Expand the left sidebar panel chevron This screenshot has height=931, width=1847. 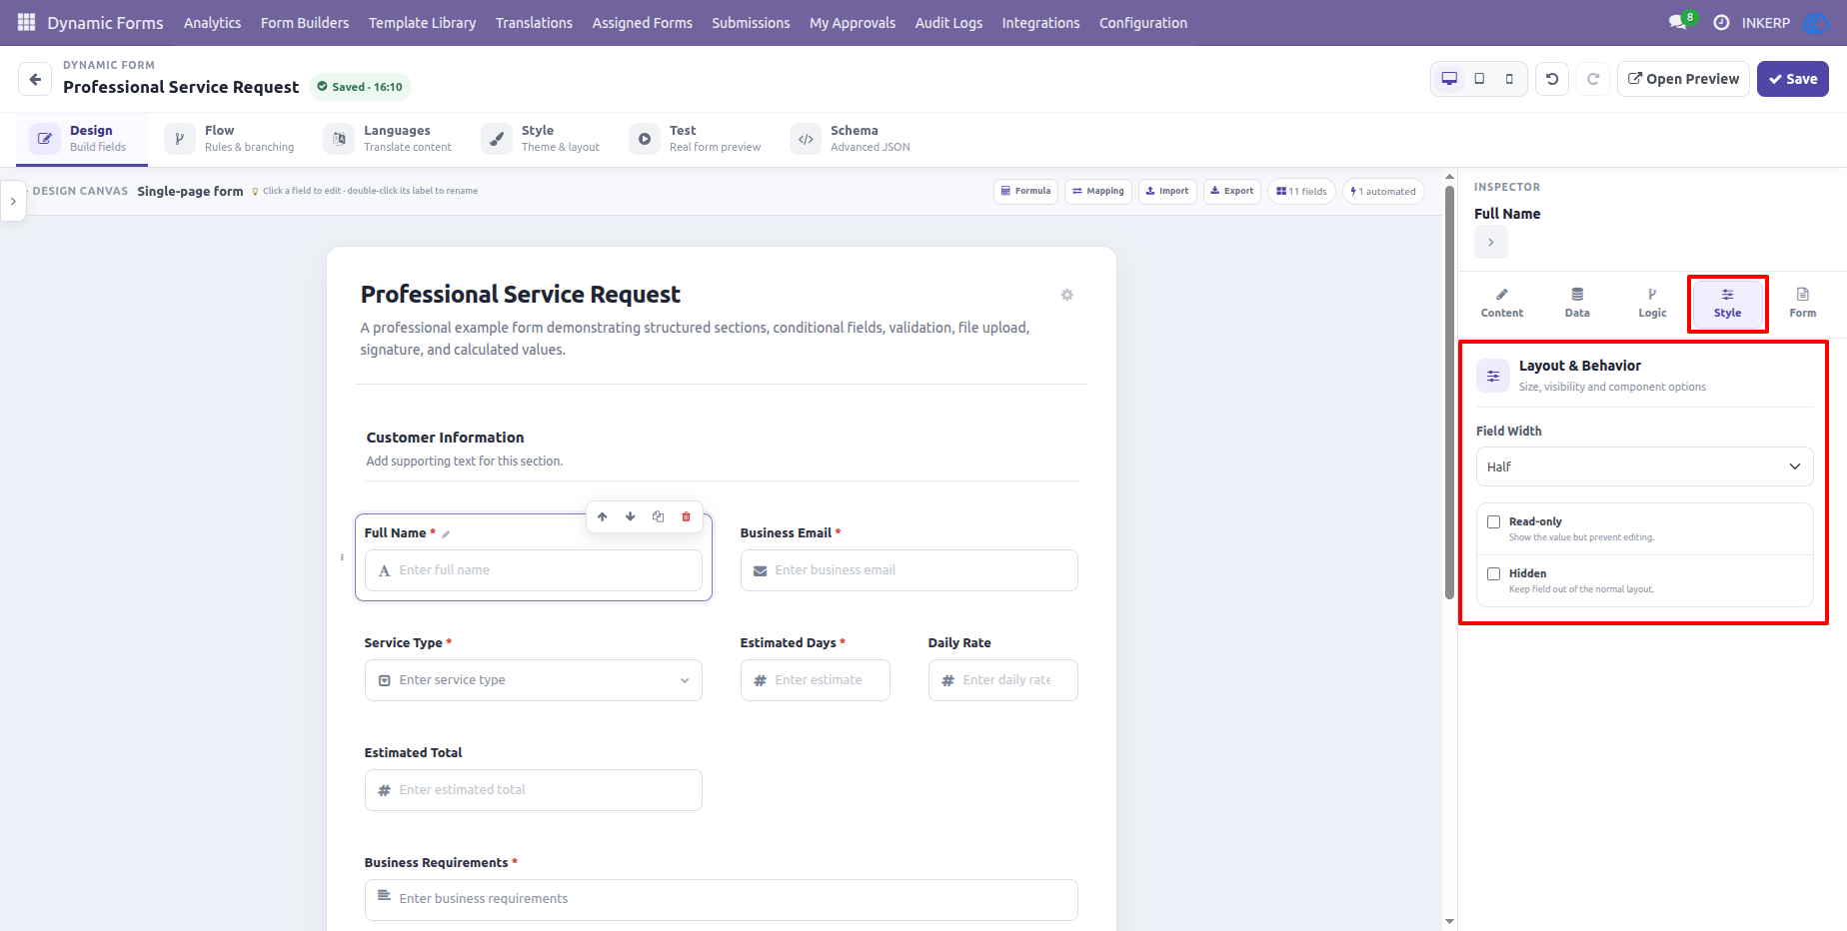(x=13, y=201)
